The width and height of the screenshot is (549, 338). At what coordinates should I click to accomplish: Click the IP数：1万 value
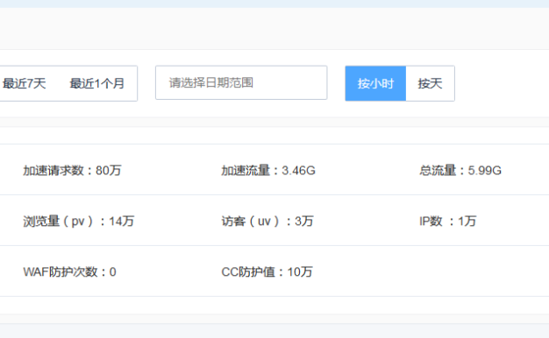pos(448,222)
